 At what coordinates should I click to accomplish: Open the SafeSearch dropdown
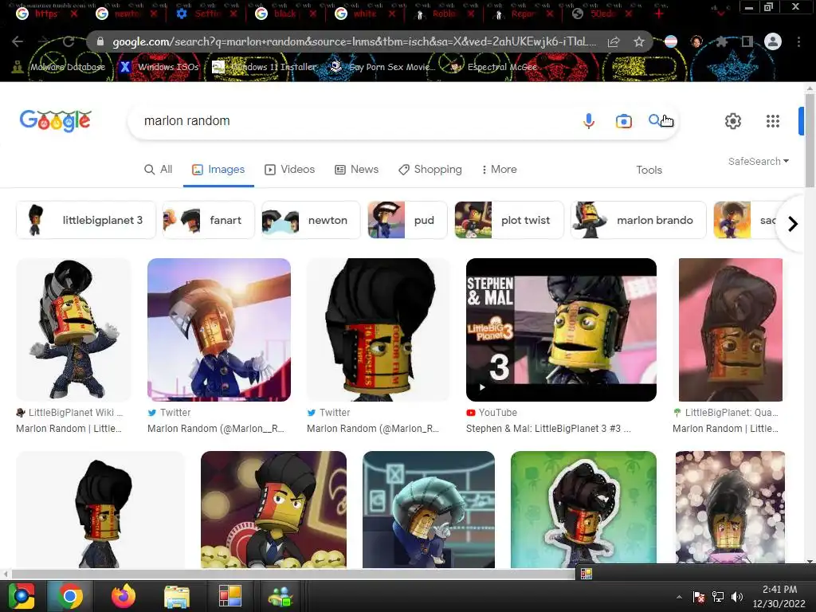[x=759, y=161]
